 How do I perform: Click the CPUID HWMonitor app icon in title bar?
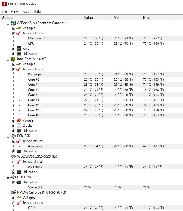click(x=4, y=4)
